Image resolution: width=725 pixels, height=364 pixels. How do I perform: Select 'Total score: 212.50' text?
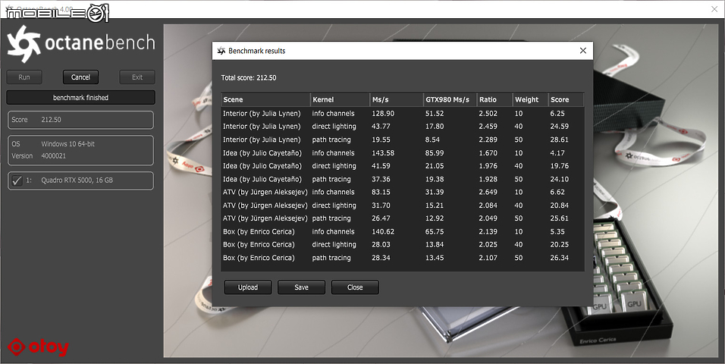[249, 77]
